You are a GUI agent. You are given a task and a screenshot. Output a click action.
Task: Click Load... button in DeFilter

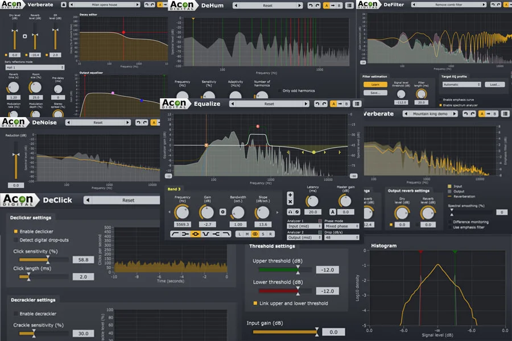point(495,85)
